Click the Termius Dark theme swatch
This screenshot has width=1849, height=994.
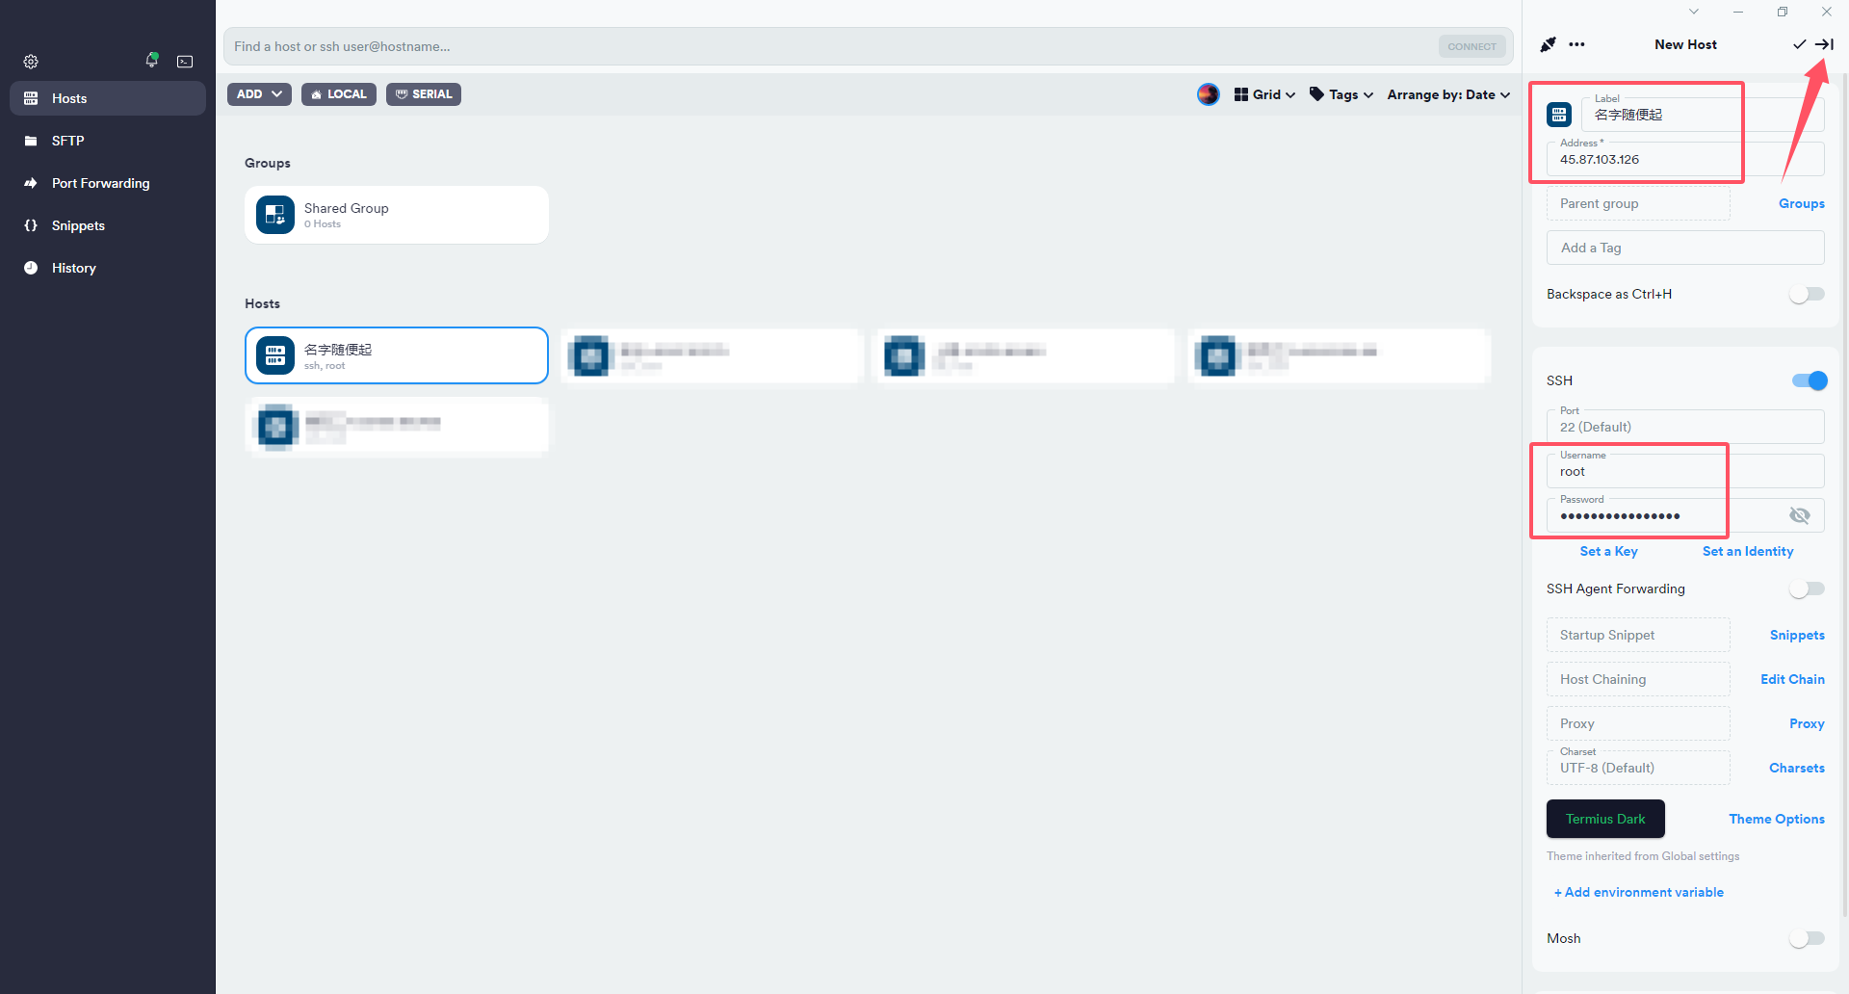pos(1605,819)
